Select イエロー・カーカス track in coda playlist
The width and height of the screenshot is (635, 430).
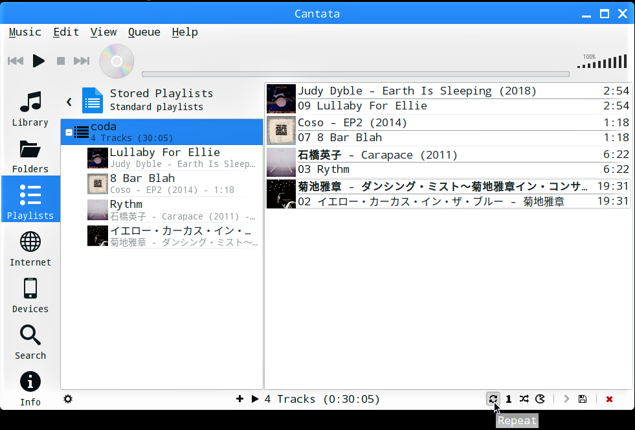coord(175,236)
